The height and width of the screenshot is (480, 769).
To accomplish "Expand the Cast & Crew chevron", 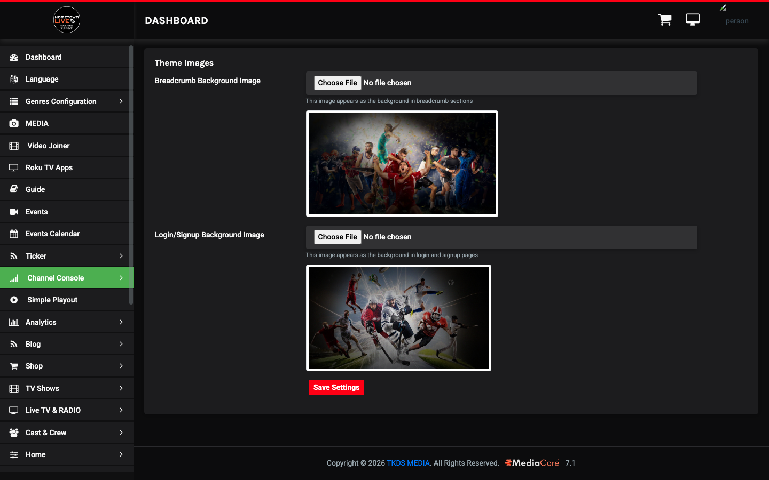I will 121,433.
